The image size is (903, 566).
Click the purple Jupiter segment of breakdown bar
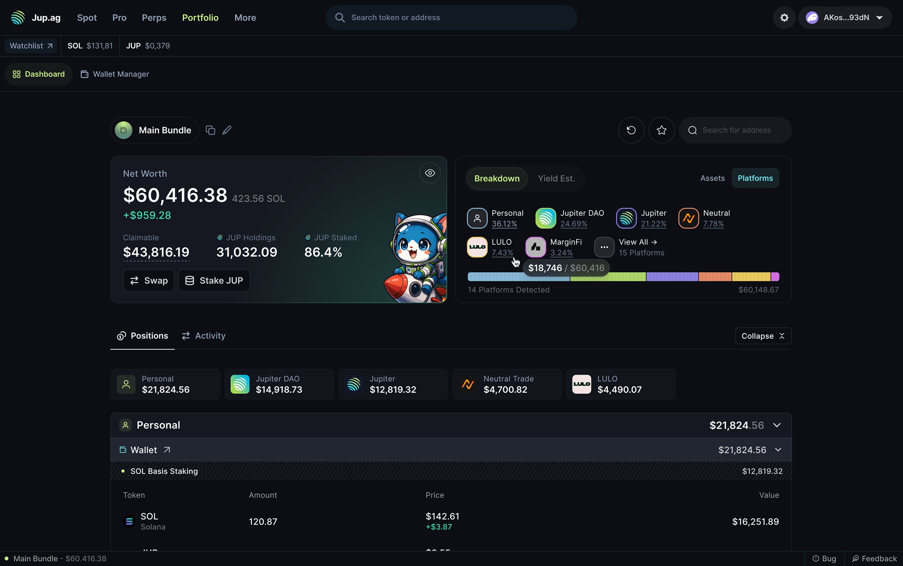[x=672, y=277]
